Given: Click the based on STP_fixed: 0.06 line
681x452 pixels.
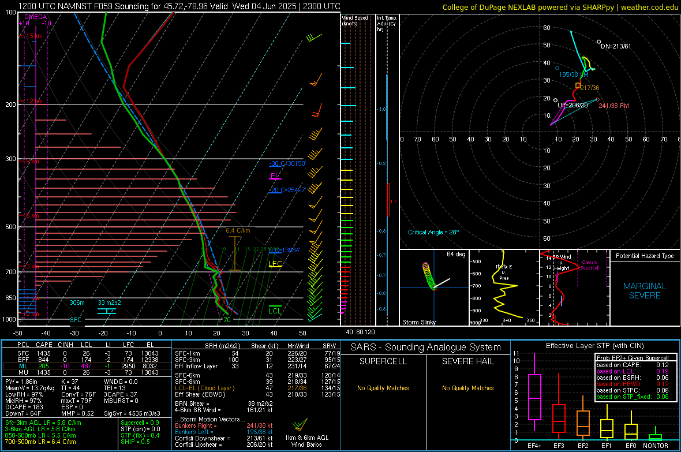Looking at the screenshot, I should [x=633, y=397].
